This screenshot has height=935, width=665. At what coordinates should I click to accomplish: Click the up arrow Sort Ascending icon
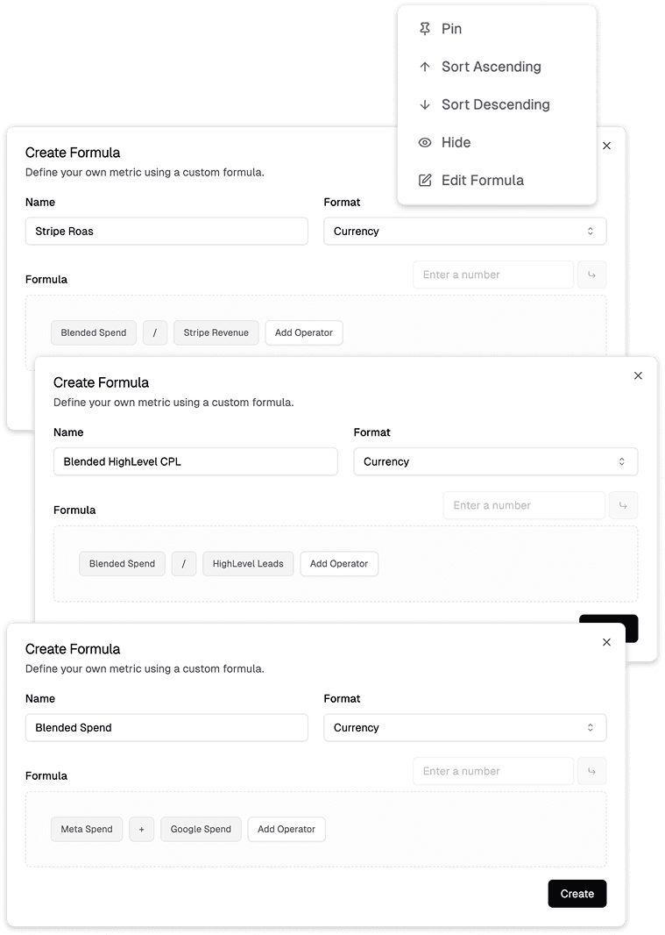coord(425,67)
